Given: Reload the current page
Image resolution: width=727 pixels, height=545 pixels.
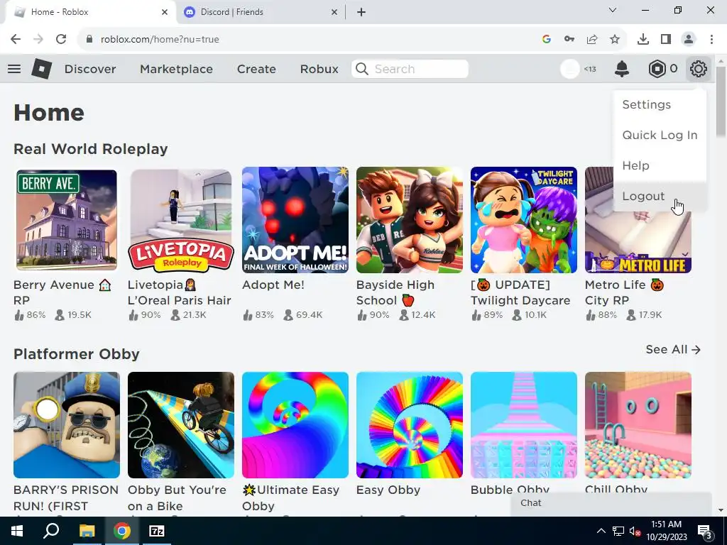Looking at the screenshot, I should coord(61,40).
